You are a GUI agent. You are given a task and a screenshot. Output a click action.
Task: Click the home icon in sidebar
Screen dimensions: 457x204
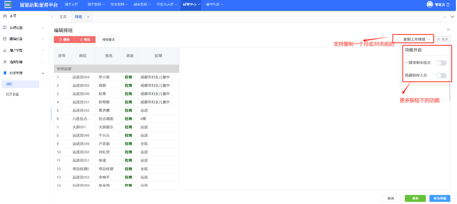pyautogui.click(x=5, y=16)
